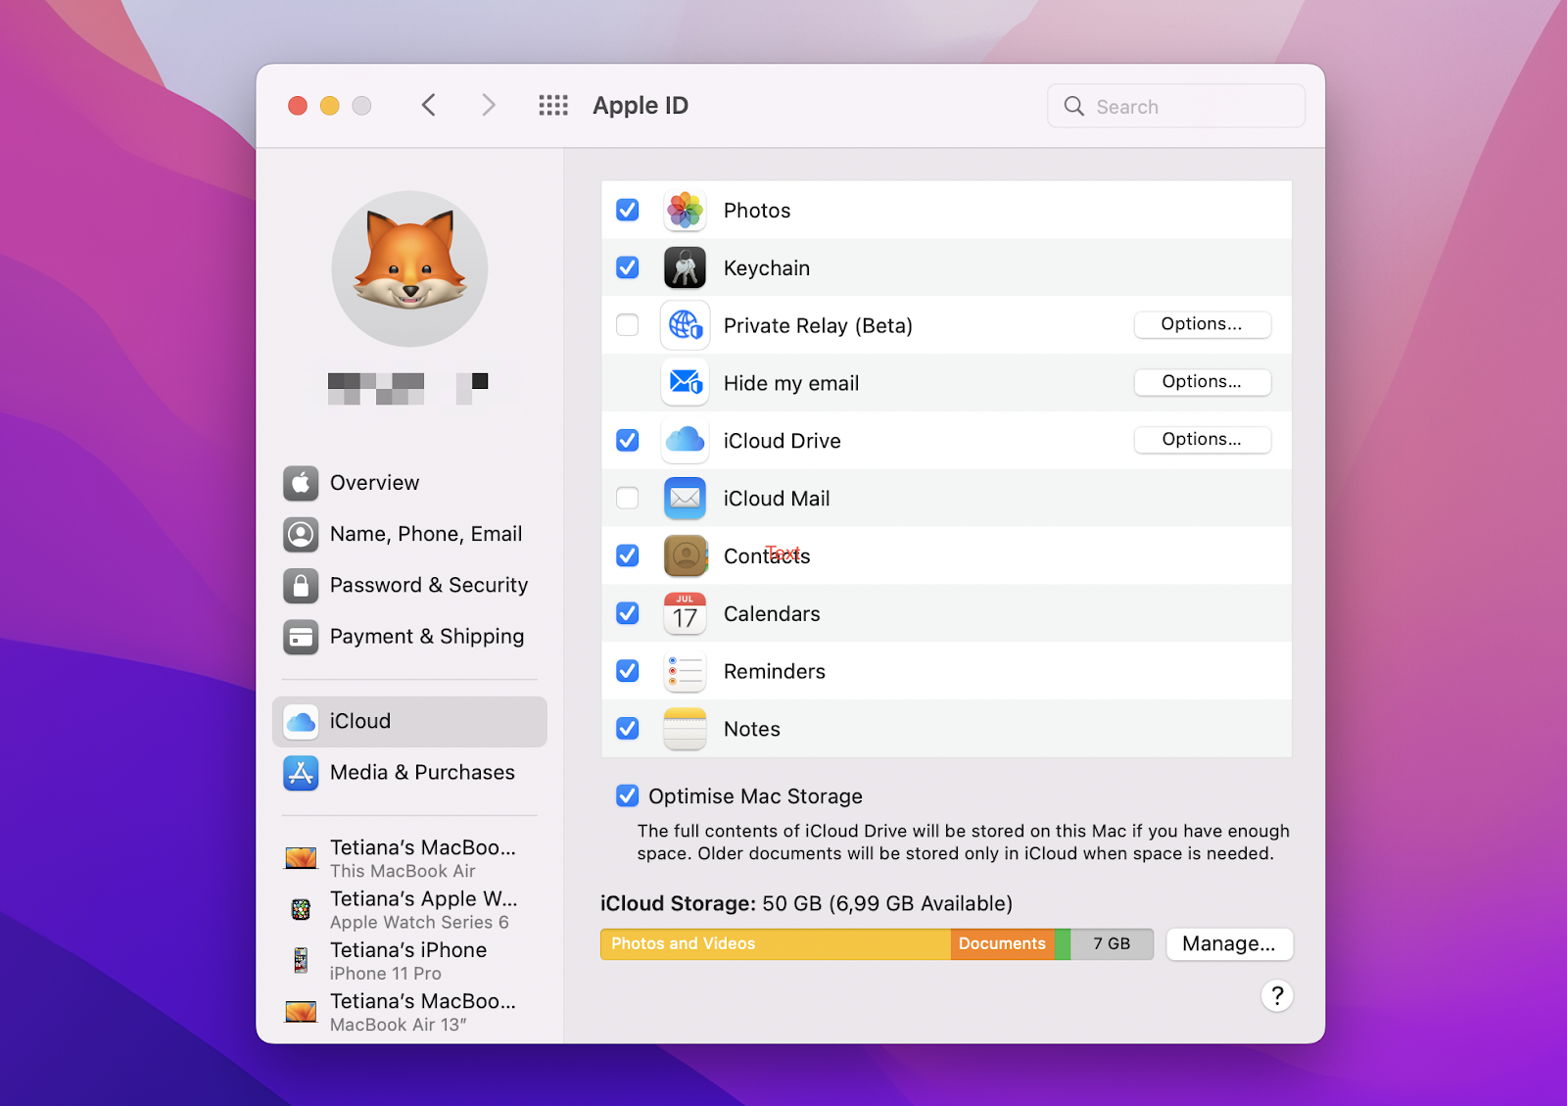The width and height of the screenshot is (1567, 1106).
Task: Select the Private Relay globe icon
Action: coord(685,325)
